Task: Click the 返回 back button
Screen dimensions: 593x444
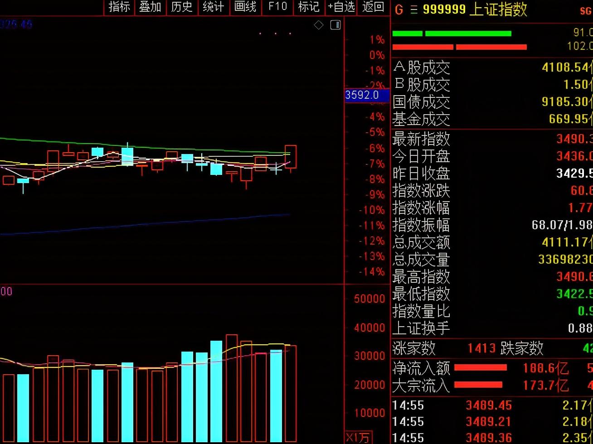Action: coord(373,7)
